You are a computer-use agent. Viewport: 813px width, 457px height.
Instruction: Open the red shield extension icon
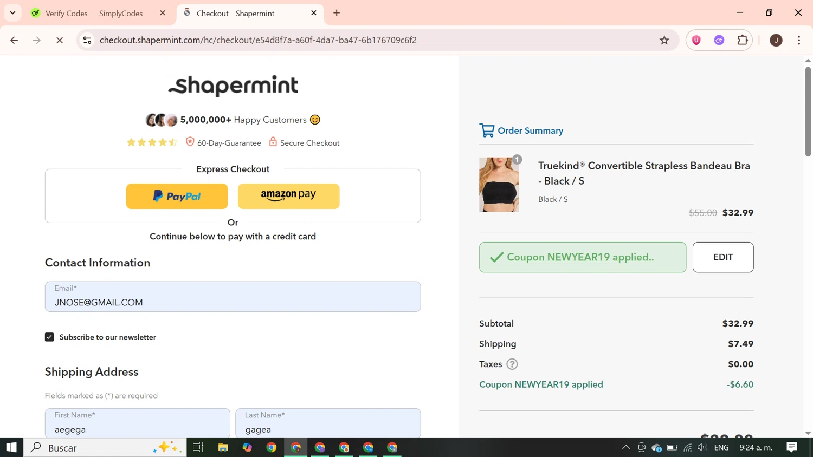[696, 40]
